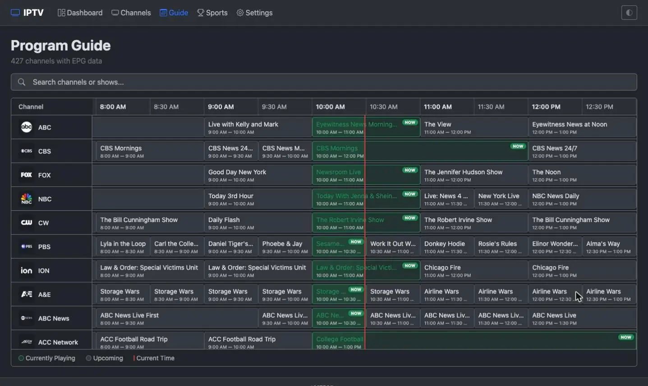The image size is (648, 386).
Task: Select Lyla in the Loop on PBS
Action: 123,246
